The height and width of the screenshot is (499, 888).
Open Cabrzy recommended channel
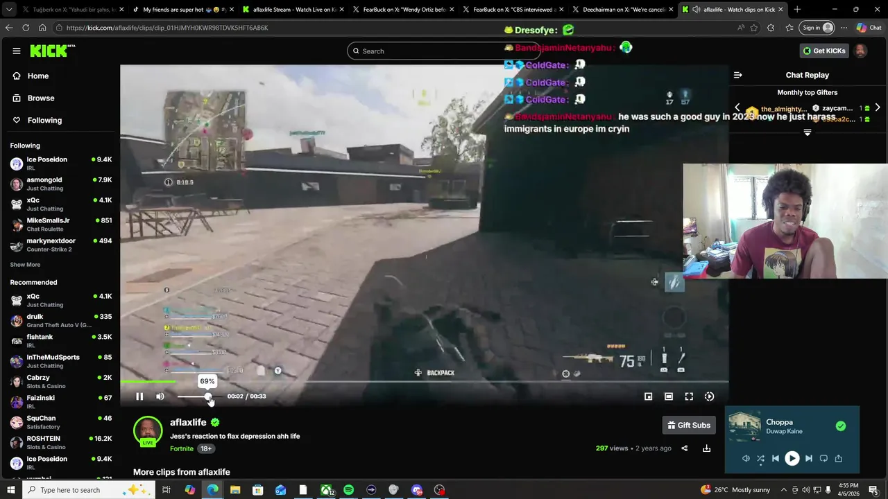point(60,381)
